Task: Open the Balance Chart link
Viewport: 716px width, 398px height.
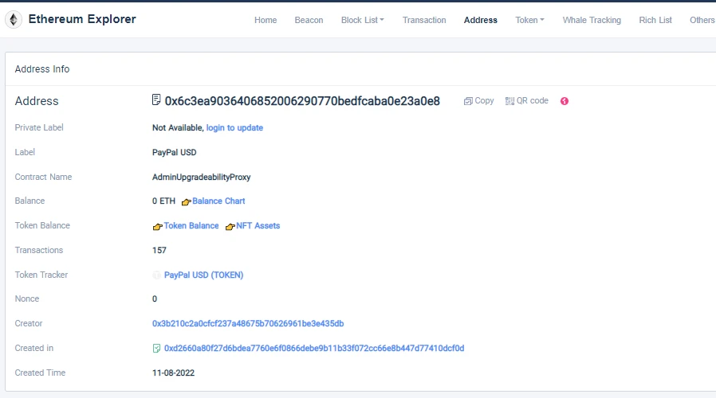Action: (218, 201)
